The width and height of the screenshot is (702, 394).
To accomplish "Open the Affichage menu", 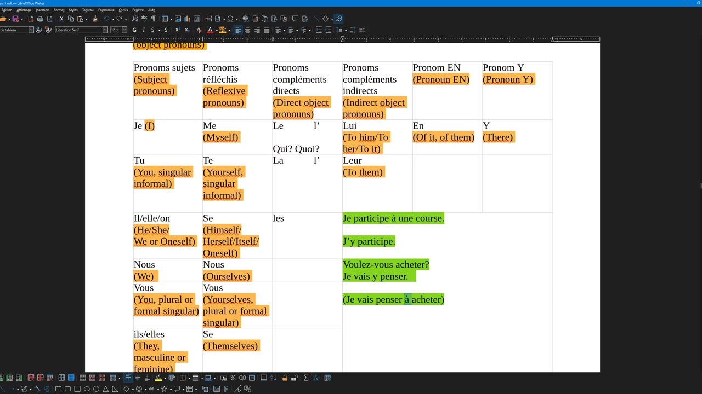I will point(24,10).
